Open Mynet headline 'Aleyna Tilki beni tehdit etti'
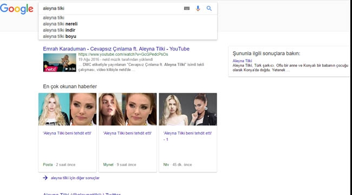The width and height of the screenshot is (352, 195). [x=127, y=133]
